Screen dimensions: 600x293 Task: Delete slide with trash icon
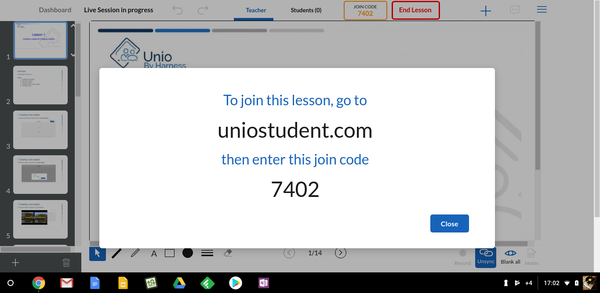66,263
